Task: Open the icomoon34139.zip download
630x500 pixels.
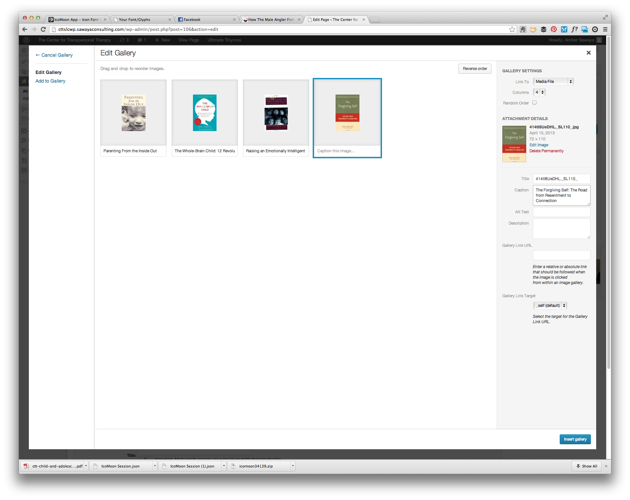Action: pos(259,466)
